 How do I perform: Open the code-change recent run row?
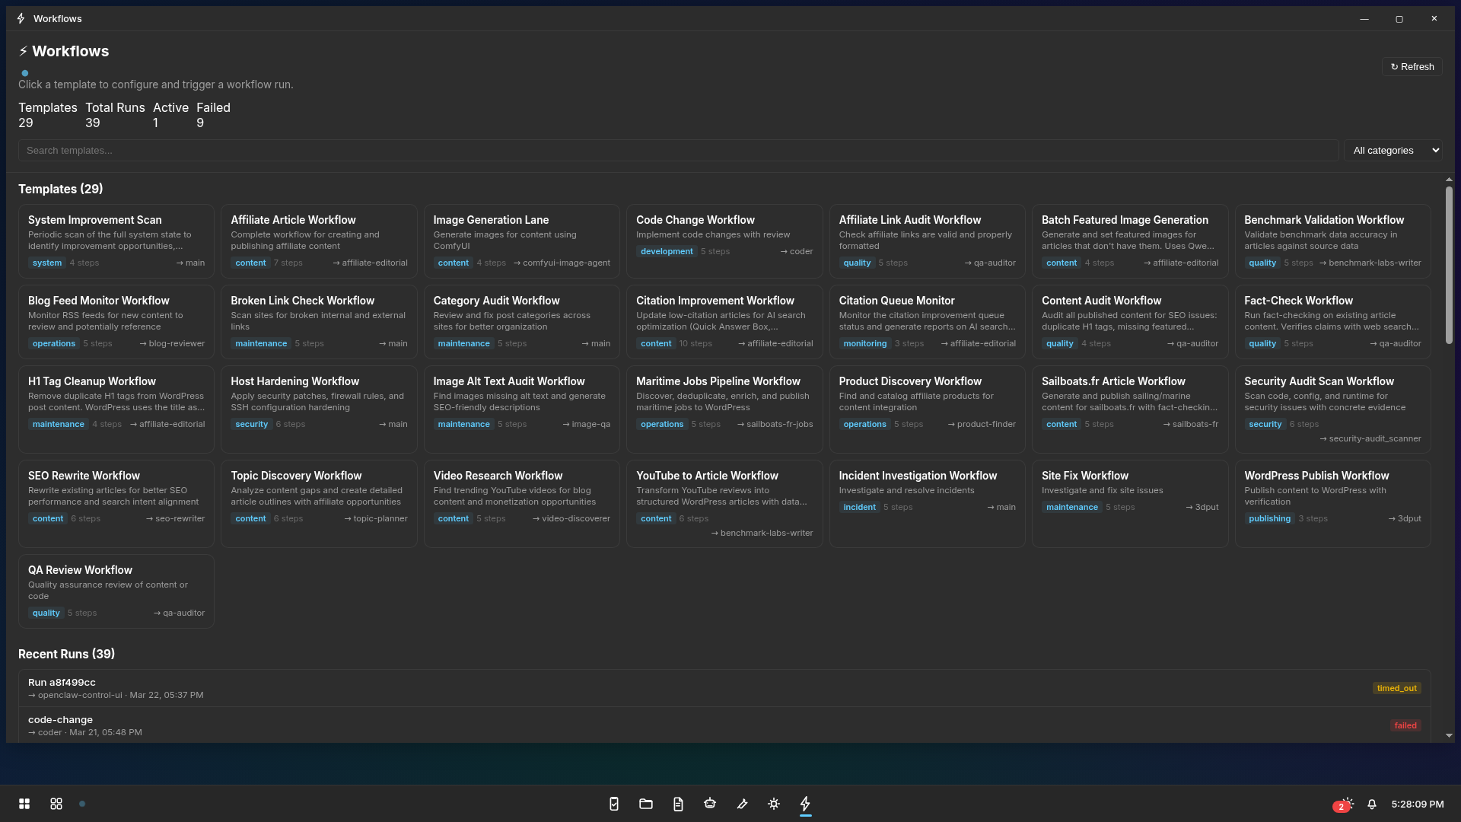coord(724,725)
